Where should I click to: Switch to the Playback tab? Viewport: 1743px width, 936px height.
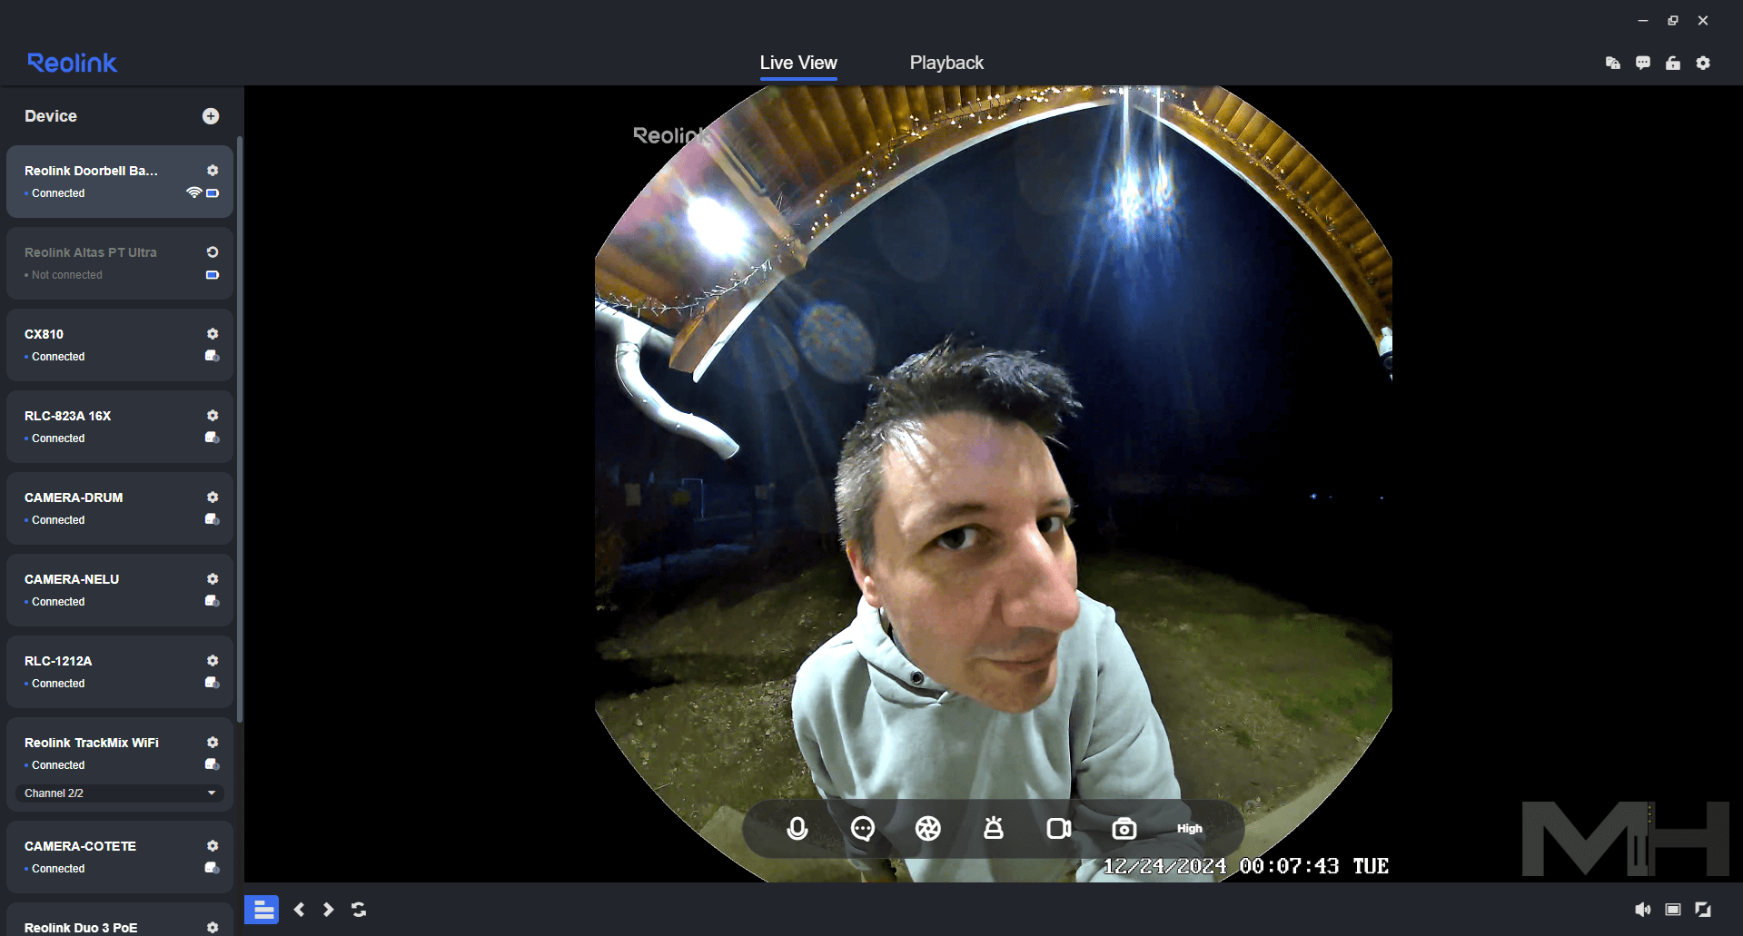(946, 63)
